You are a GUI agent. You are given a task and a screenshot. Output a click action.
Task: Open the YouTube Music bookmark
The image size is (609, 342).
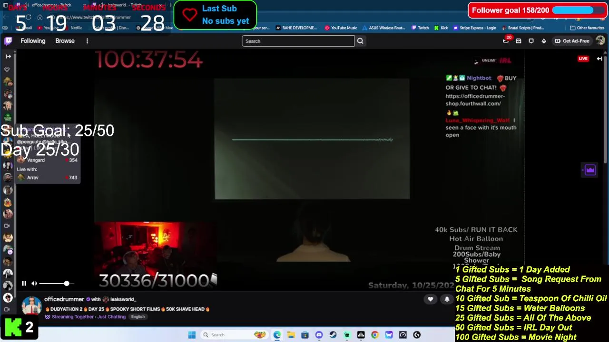pos(341,28)
